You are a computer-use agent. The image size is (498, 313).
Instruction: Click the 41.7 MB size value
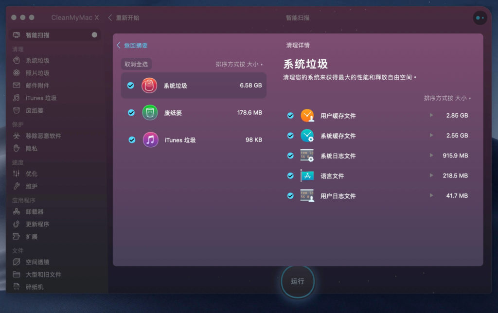click(x=457, y=195)
